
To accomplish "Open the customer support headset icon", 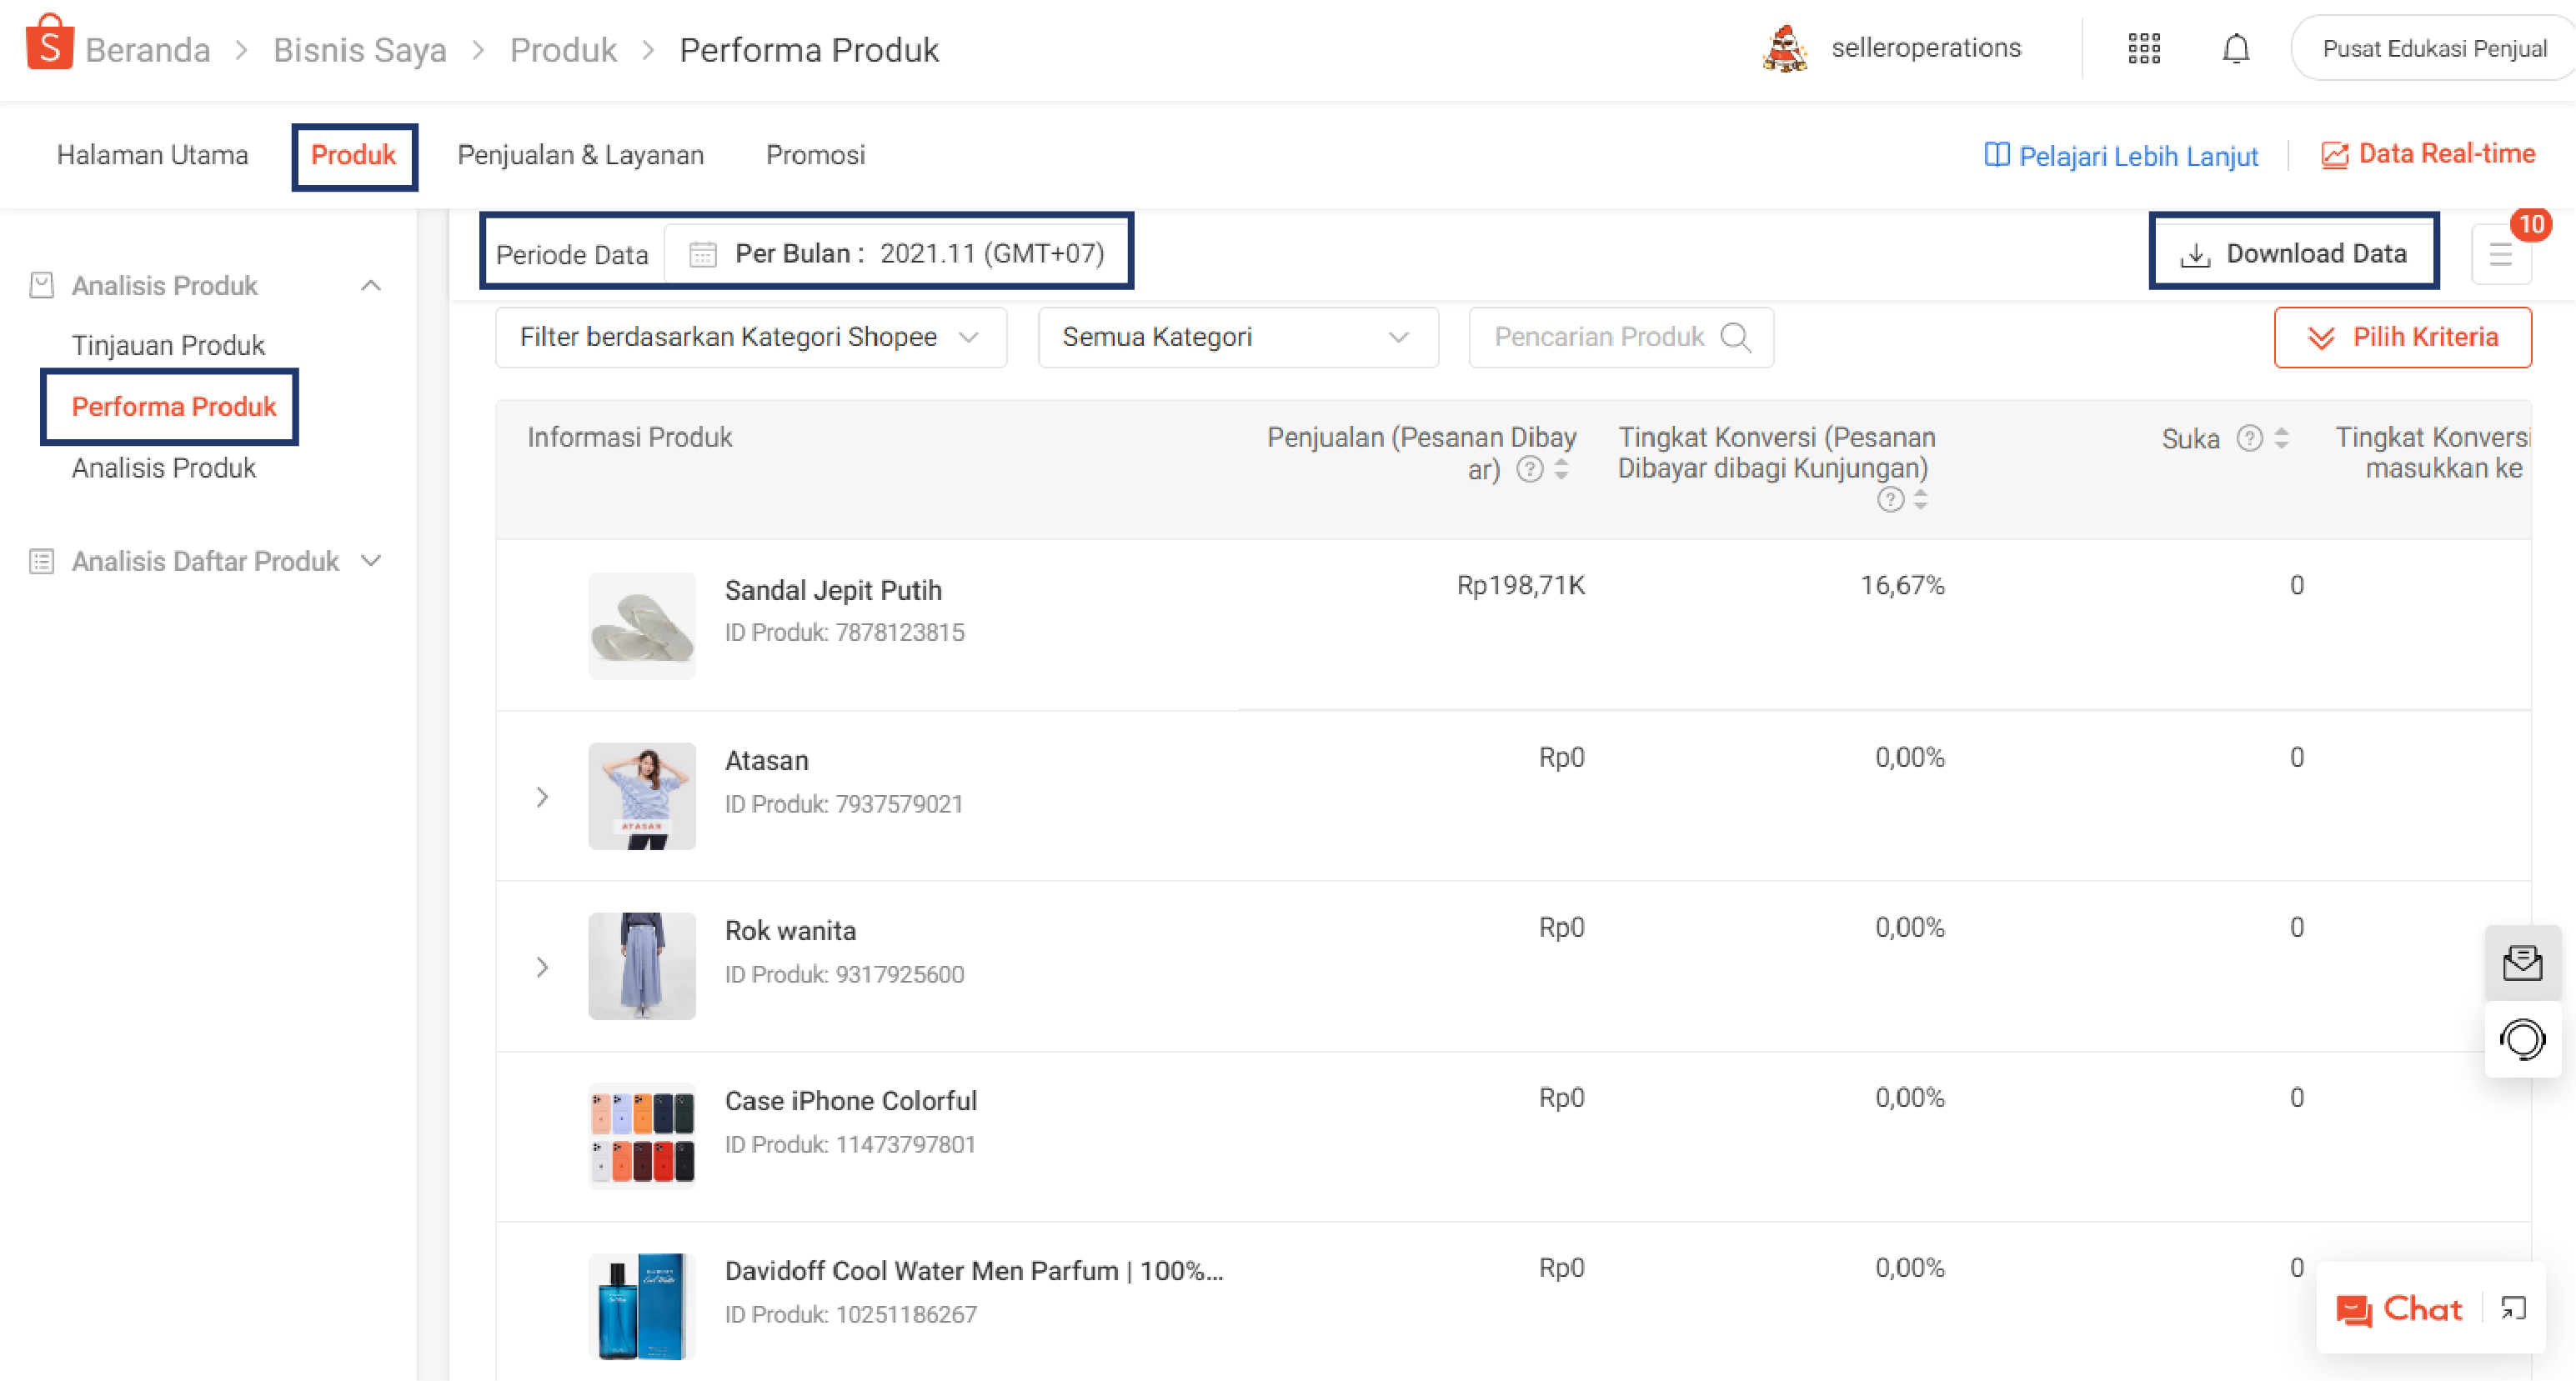I will (2522, 1040).
